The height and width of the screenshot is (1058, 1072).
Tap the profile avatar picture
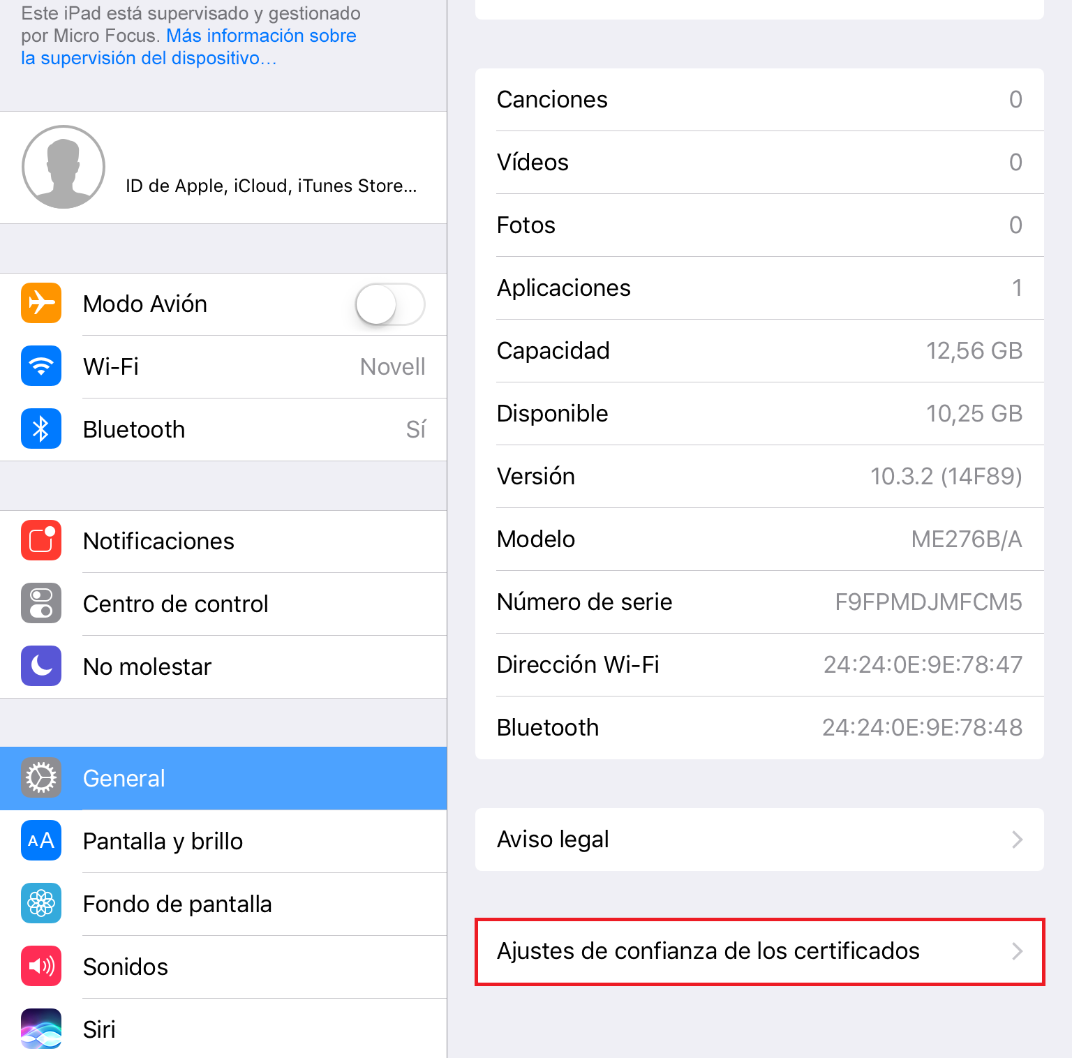[x=64, y=167]
